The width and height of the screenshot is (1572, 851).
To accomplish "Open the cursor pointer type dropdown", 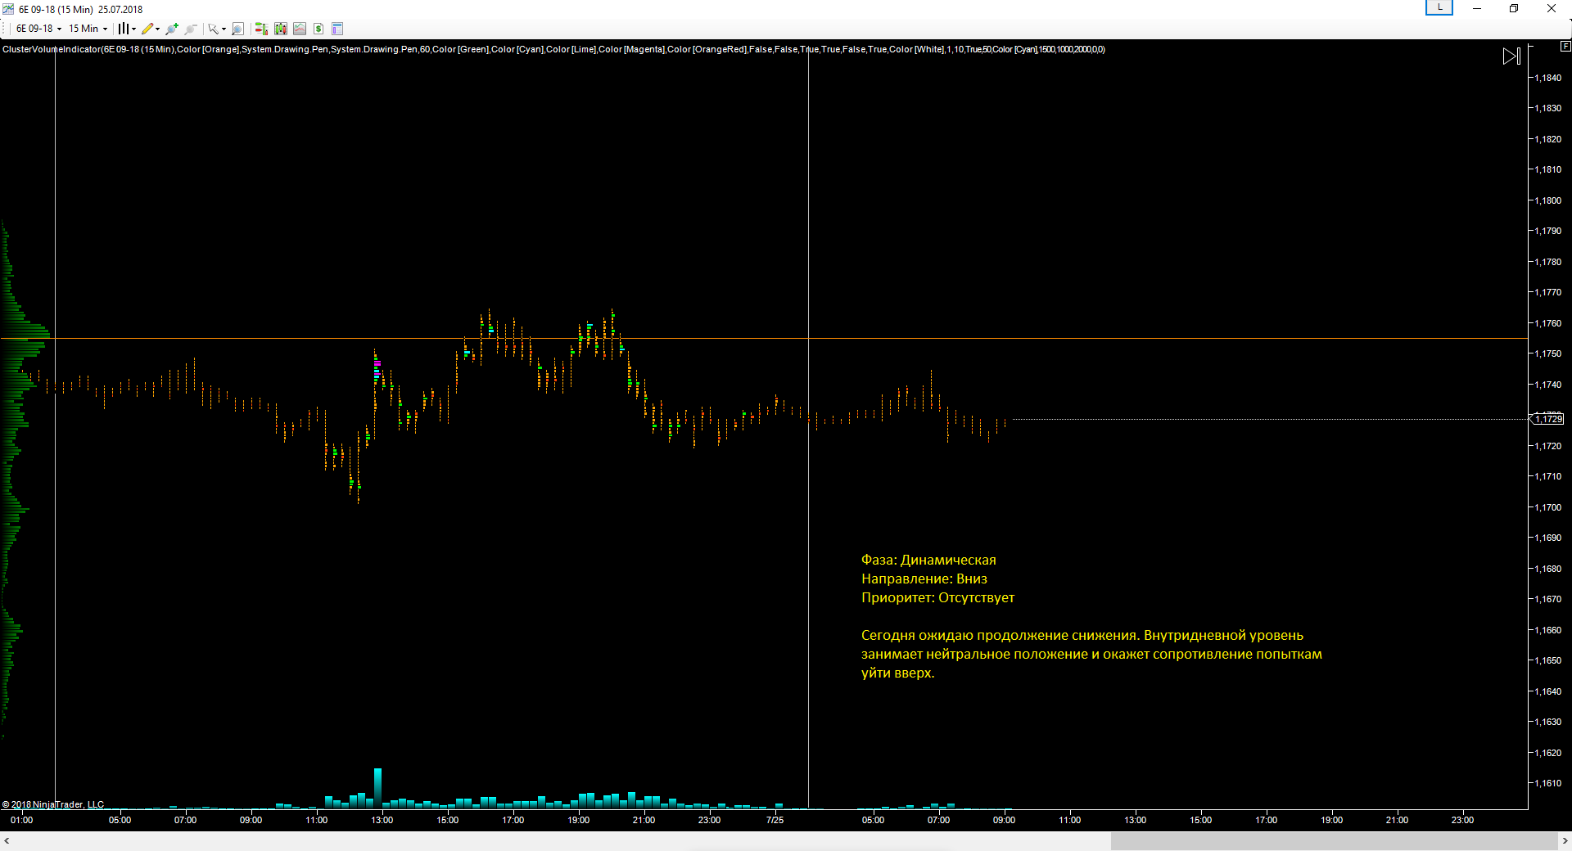I will [x=216, y=29].
